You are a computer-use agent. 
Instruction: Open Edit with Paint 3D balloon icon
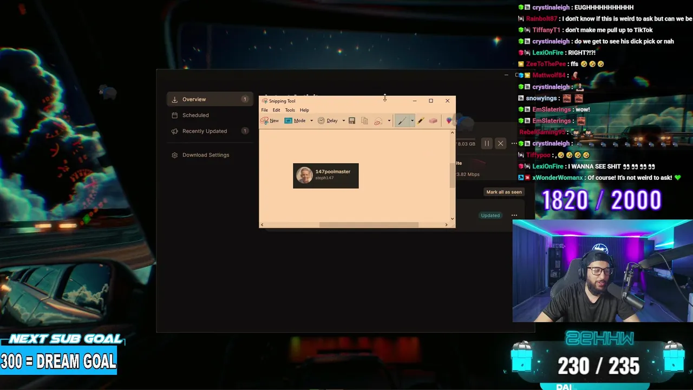[449, 121]
